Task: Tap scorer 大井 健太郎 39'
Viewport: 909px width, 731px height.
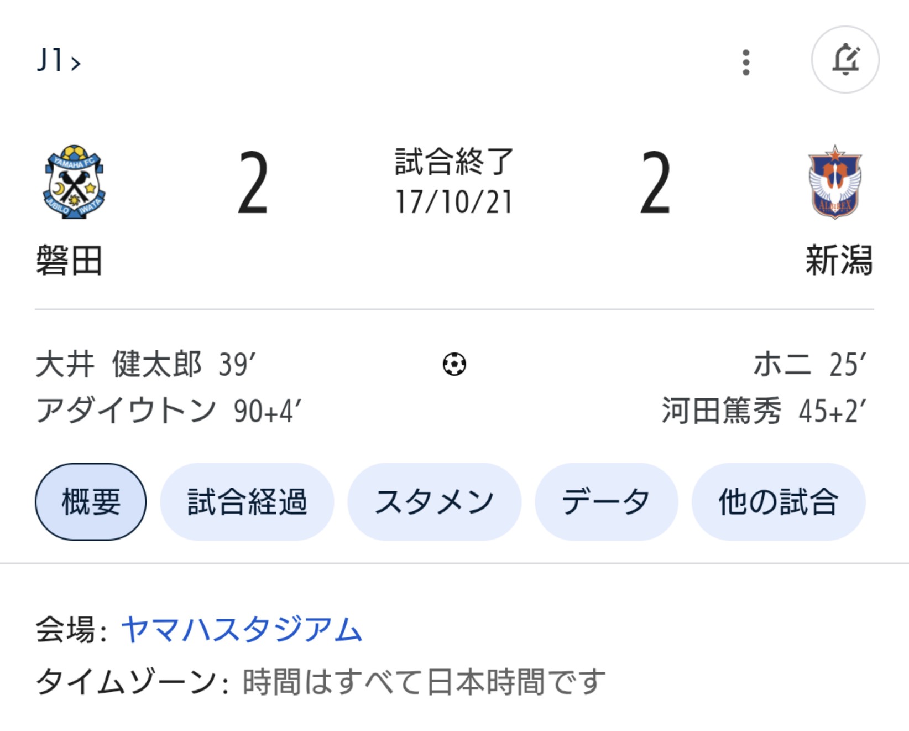Action: coord(146,365)
